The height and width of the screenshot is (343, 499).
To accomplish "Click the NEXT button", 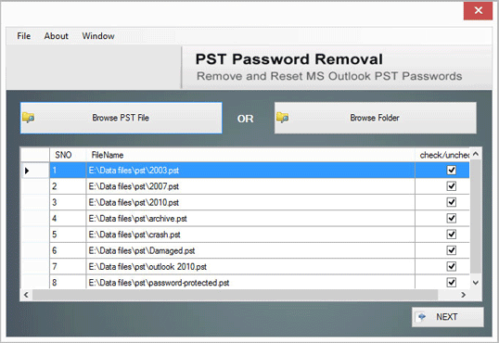I will point(447,317).
